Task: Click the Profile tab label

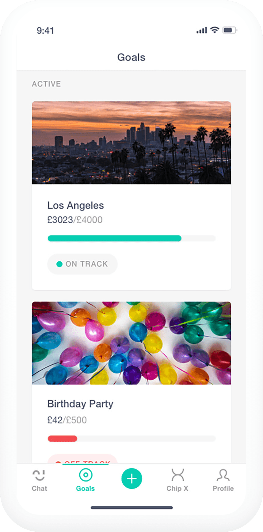Action: click(x=223, y=488)
